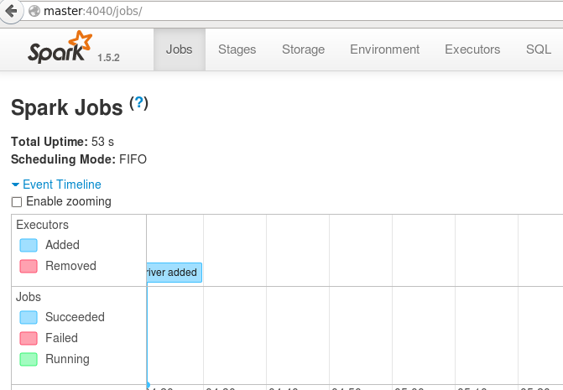The width and height of the screenshot is (563, 390).
Task: Click the Failed legend label
Action: [61, 338]
